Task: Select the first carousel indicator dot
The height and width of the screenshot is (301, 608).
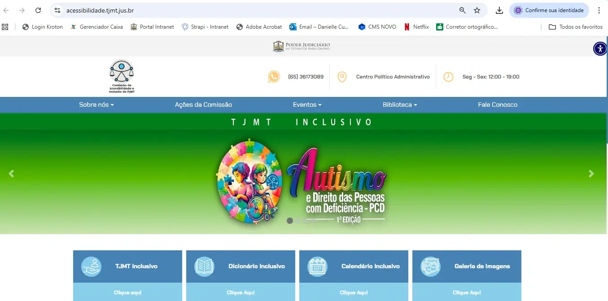Action: coord(290,221)
